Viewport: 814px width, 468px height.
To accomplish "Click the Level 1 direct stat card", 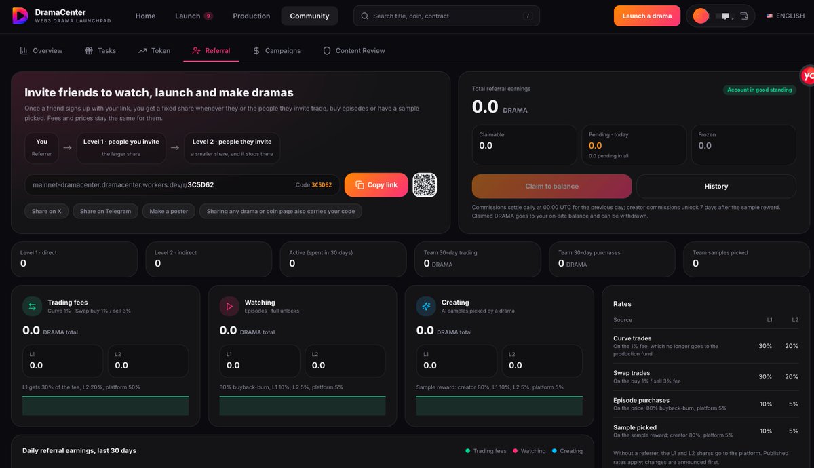I will pyautogui.click(x=74, y=259).
